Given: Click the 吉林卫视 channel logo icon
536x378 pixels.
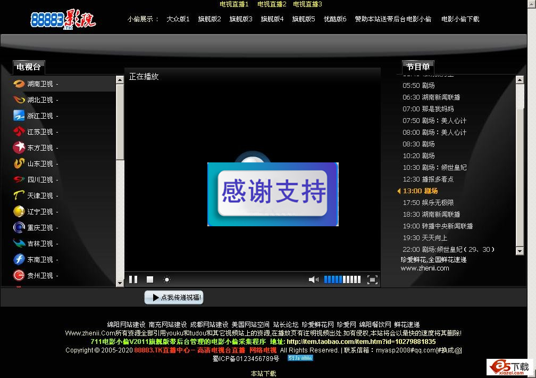Looking at the screenshot, I should tap(19, 243).
